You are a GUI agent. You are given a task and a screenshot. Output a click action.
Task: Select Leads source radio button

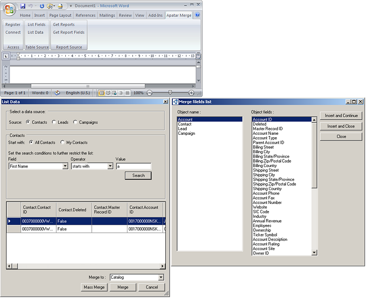(x=54, y=122)
